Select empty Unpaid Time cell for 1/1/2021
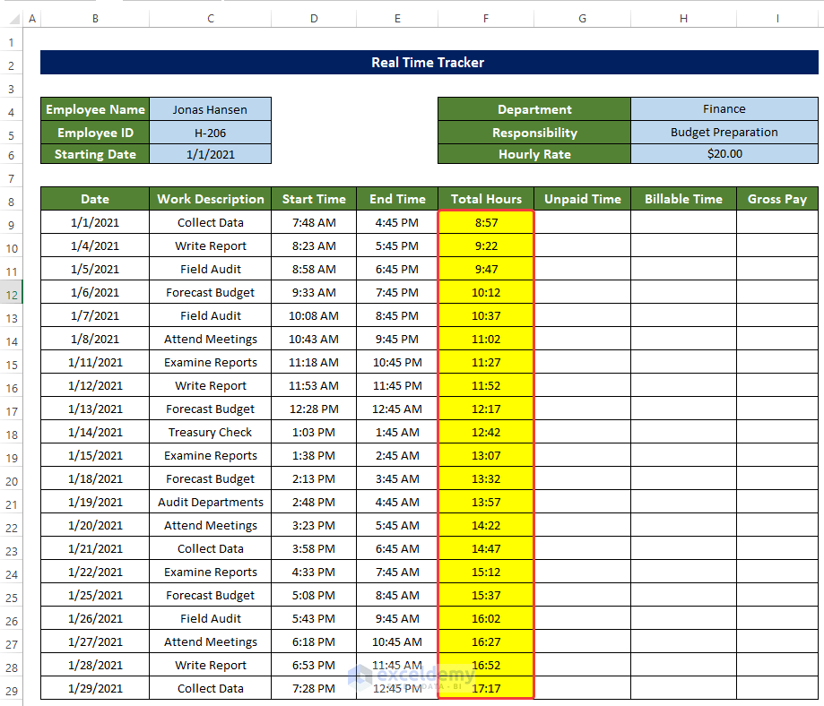This screenshot has width=824, height=706. [x=582, y=222]
